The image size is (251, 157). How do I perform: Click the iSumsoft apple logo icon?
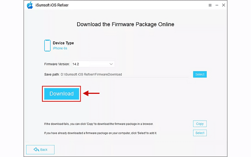point(30,5)
